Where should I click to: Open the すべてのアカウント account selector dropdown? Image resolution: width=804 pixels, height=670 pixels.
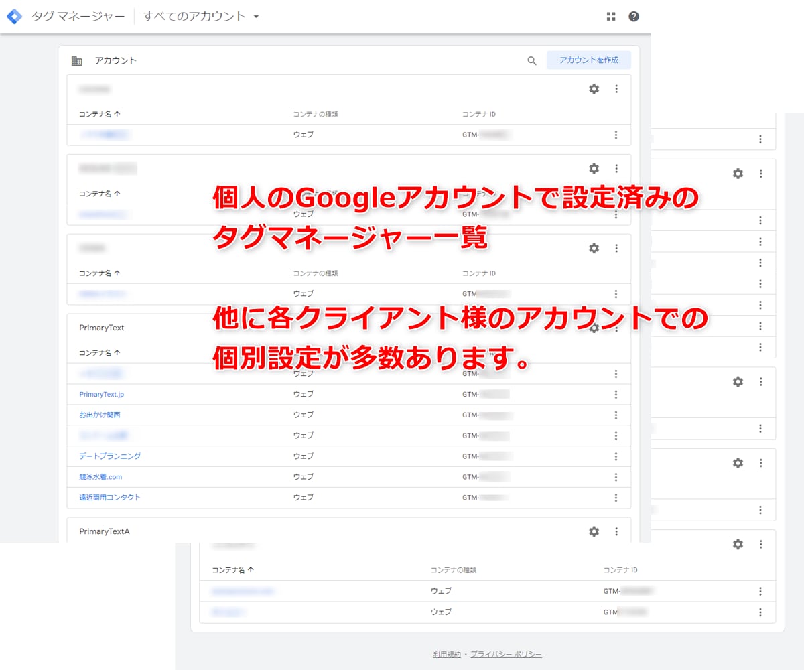[x=201, y=16]
